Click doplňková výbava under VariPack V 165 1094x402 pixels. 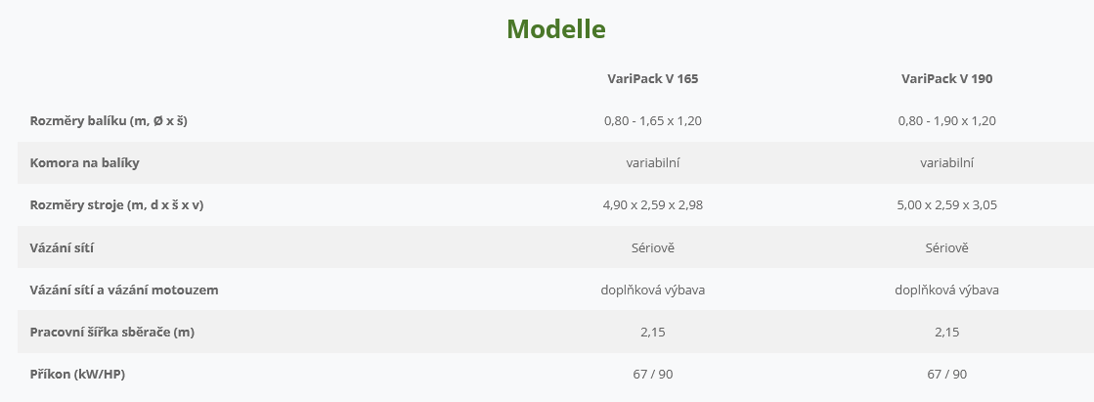click(x=652, y=290)
